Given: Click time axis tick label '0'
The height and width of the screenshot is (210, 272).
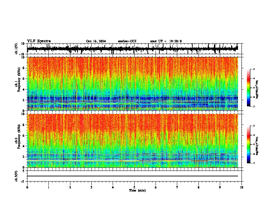Looking at the screenshot, I should 27,187.
